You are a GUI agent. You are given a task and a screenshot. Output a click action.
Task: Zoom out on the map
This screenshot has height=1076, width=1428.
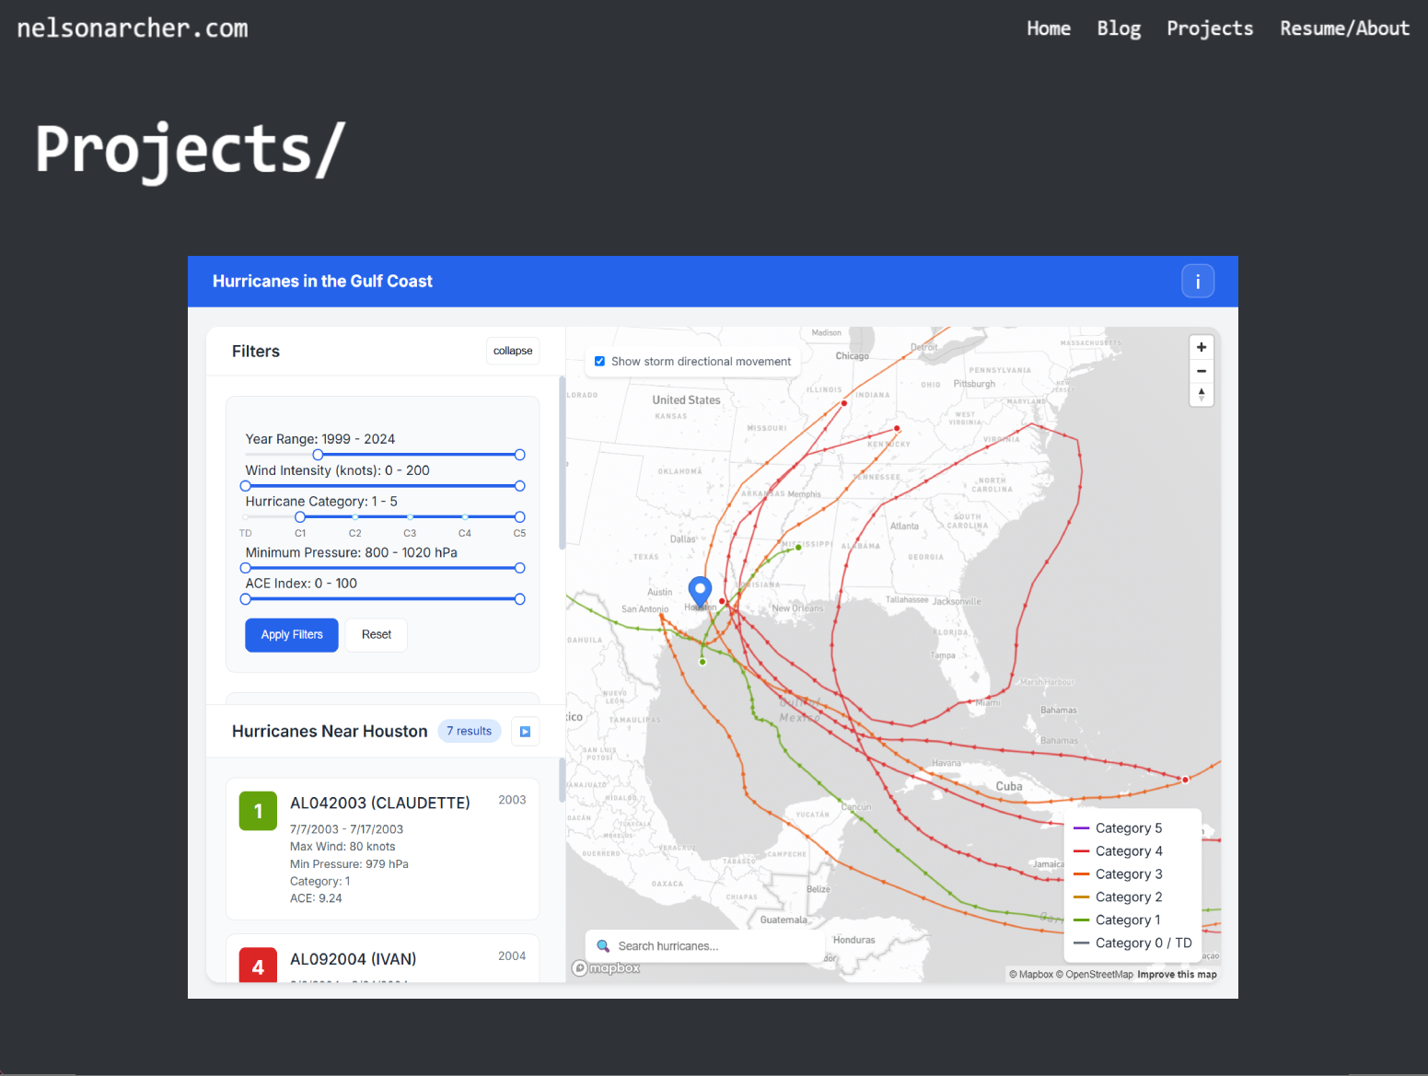pyautogui.click(x=1201, y=371)
